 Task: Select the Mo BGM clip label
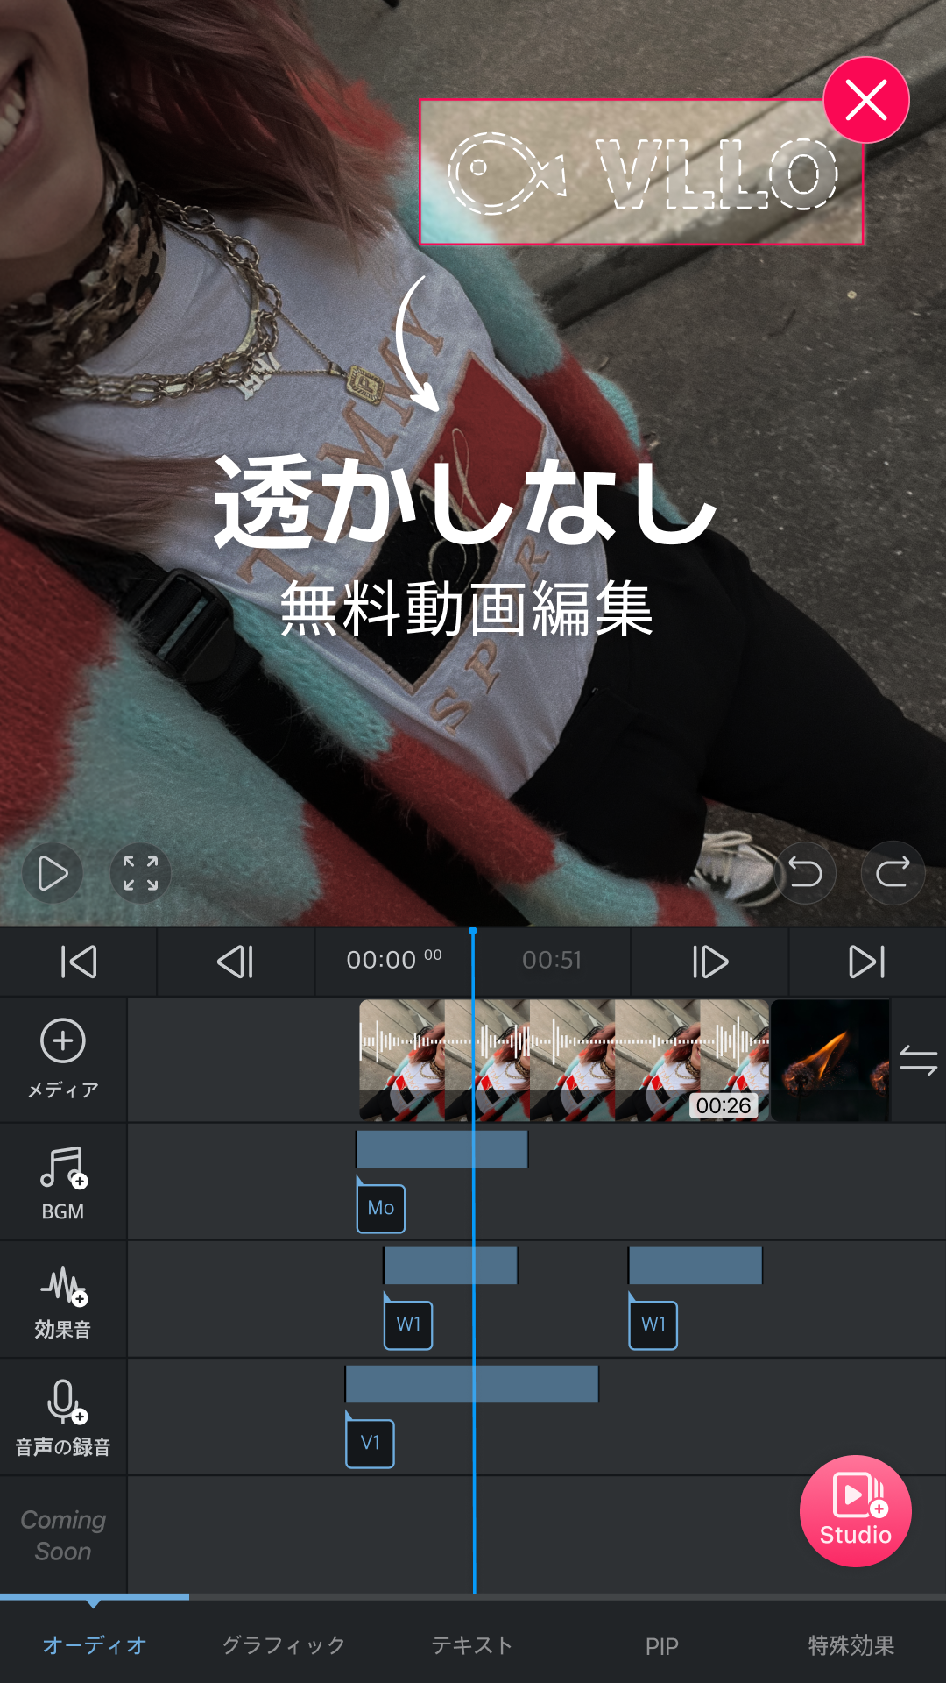tap(381, 1208)
